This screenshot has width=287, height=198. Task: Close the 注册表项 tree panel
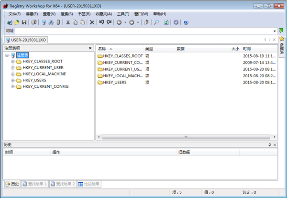tap(90, 48)
